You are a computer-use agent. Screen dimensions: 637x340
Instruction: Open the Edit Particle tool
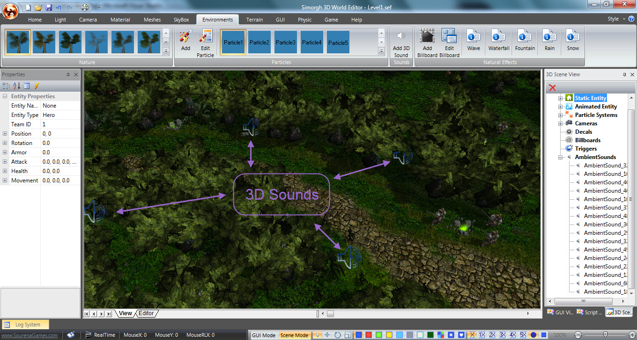coord(205,43)
